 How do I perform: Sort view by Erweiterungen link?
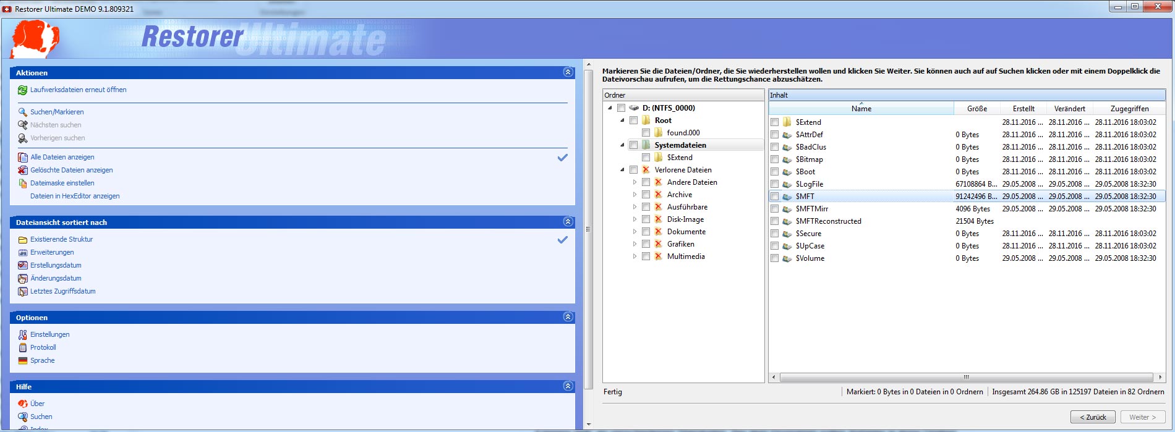pos(52,253)
